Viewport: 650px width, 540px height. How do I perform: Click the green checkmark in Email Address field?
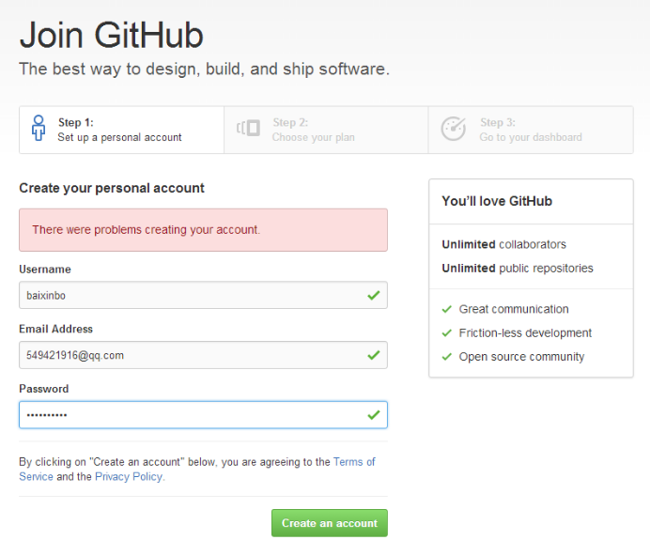(374, 355)
